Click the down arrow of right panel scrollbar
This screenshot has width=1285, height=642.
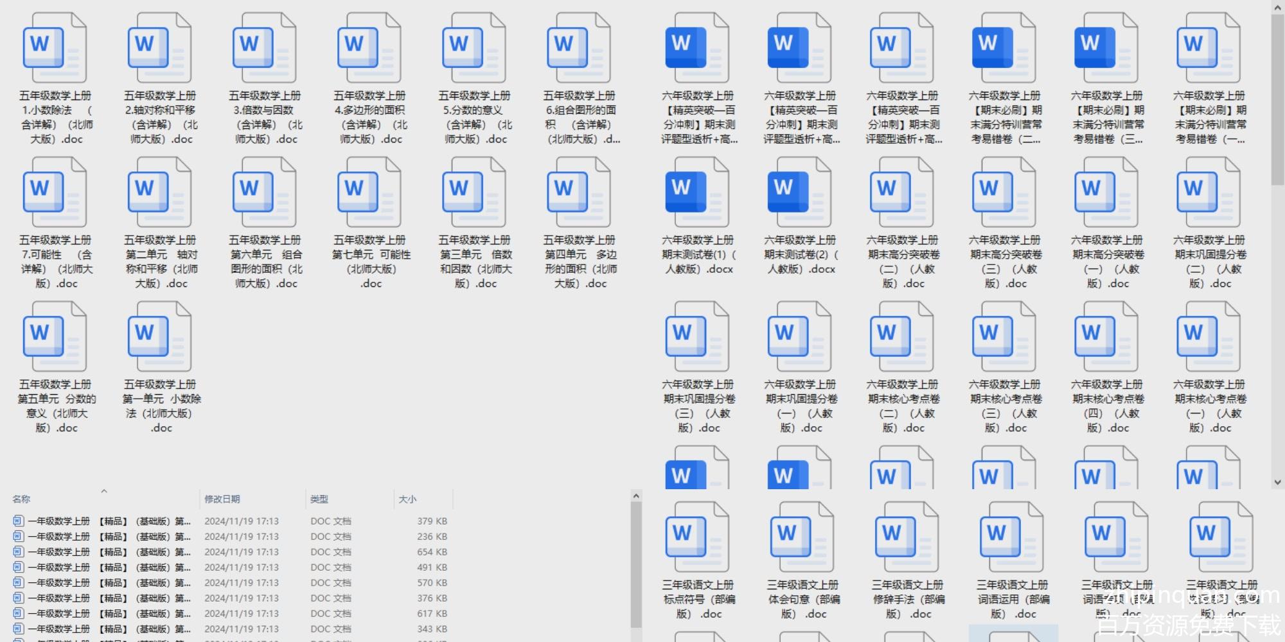click(1277, 481)
